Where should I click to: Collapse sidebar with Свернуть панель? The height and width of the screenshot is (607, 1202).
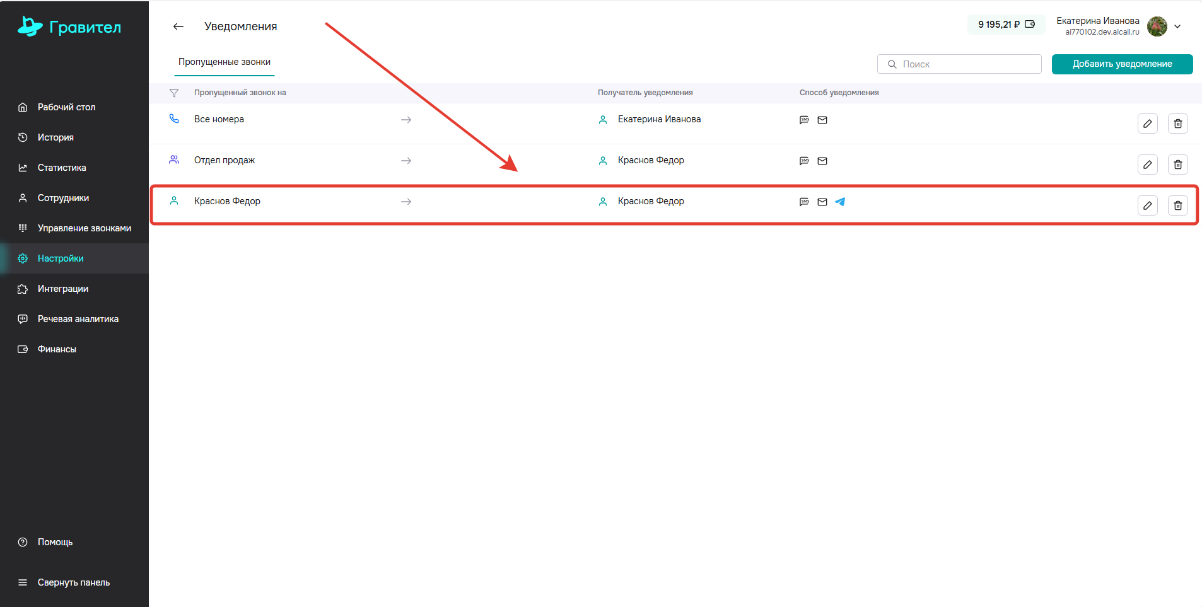[x=73, y=582]
